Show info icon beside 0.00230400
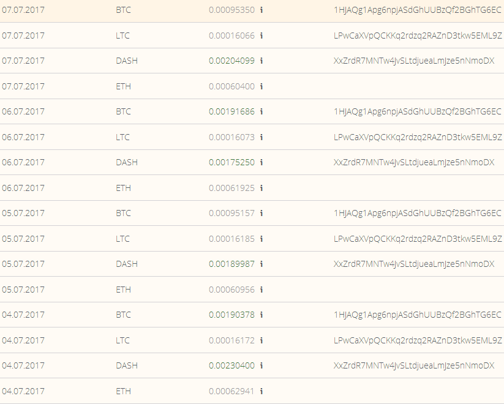The width and height of the screenshot is (504, 404). pos(261,365)
